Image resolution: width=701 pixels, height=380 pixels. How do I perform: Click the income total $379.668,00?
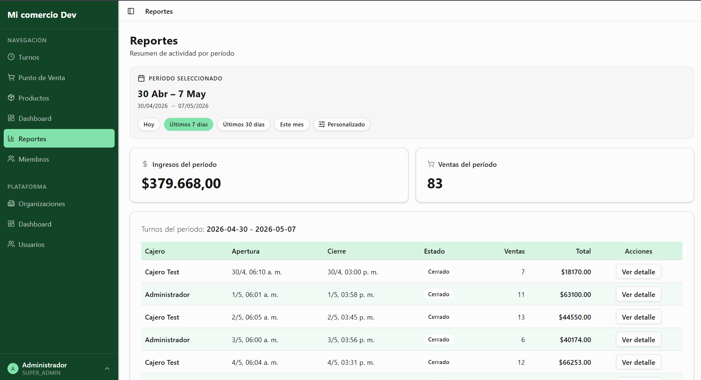coord(181,184)
